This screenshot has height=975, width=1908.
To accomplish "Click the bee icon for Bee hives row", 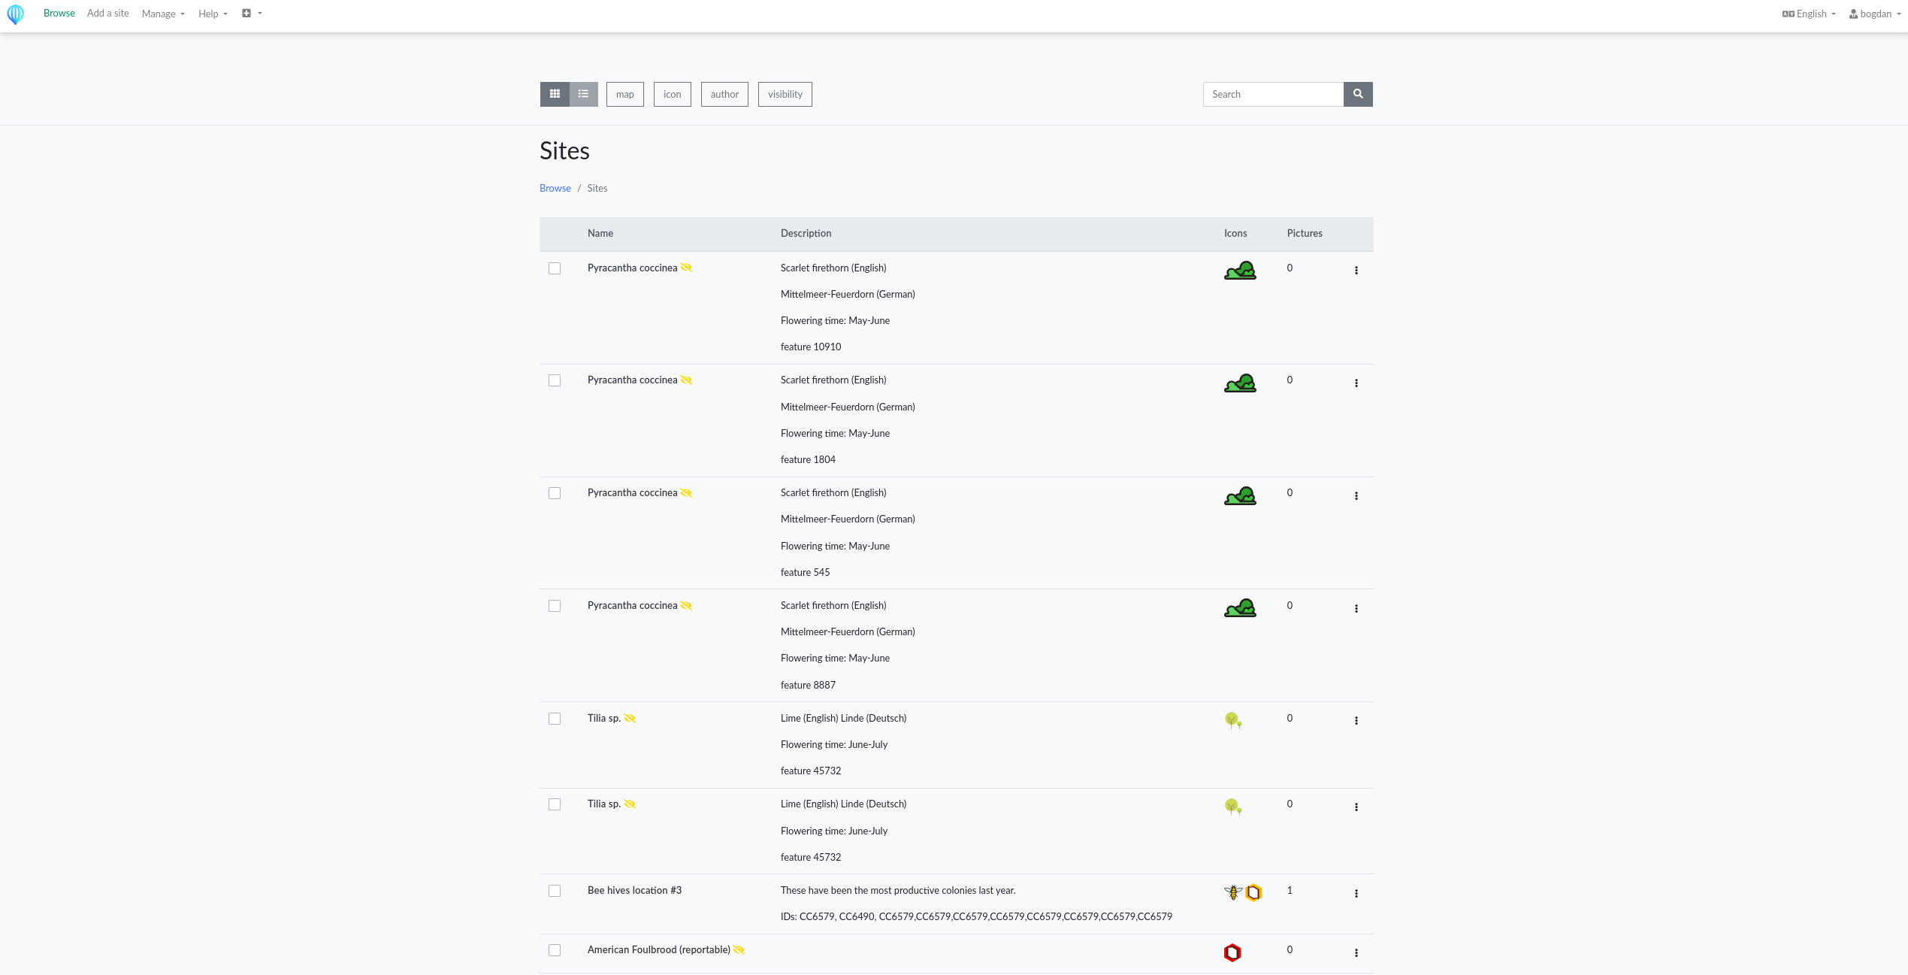I will point(1232,892).
